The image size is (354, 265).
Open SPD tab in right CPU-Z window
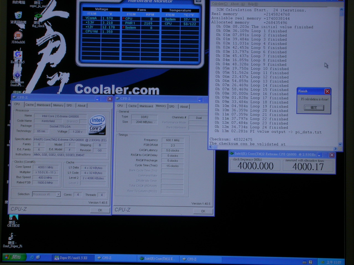coord(172,107)
